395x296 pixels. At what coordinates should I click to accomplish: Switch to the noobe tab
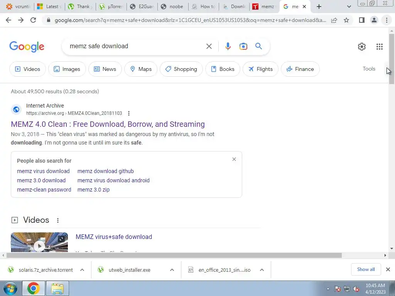tap(173, 7)
